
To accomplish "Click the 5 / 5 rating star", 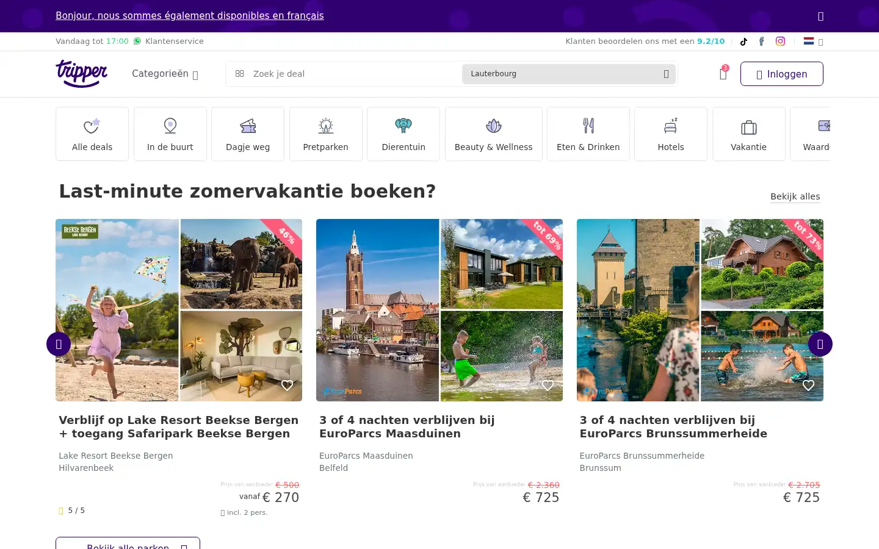I will click(x=61, y=511).
